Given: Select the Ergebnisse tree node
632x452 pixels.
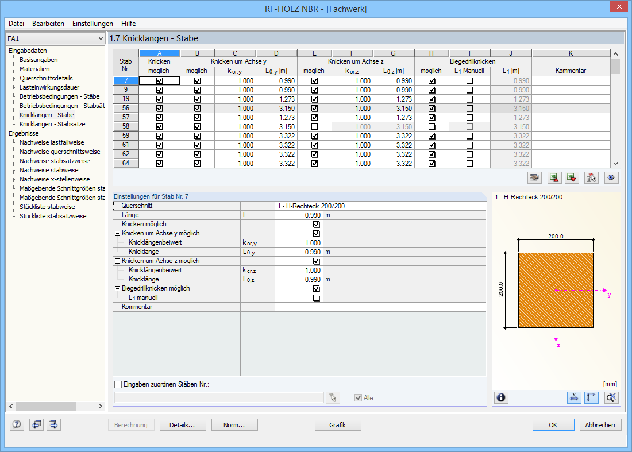Looking at the screenshot, I should (x=24, y=133).
